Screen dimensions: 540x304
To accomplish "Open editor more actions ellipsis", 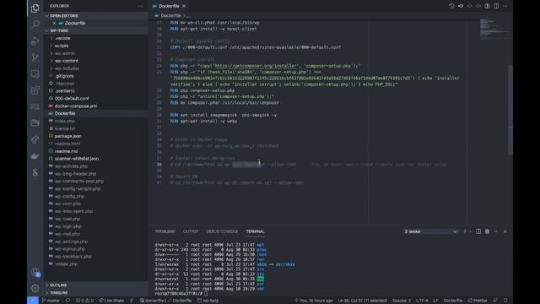I will [x=505, y=6].
